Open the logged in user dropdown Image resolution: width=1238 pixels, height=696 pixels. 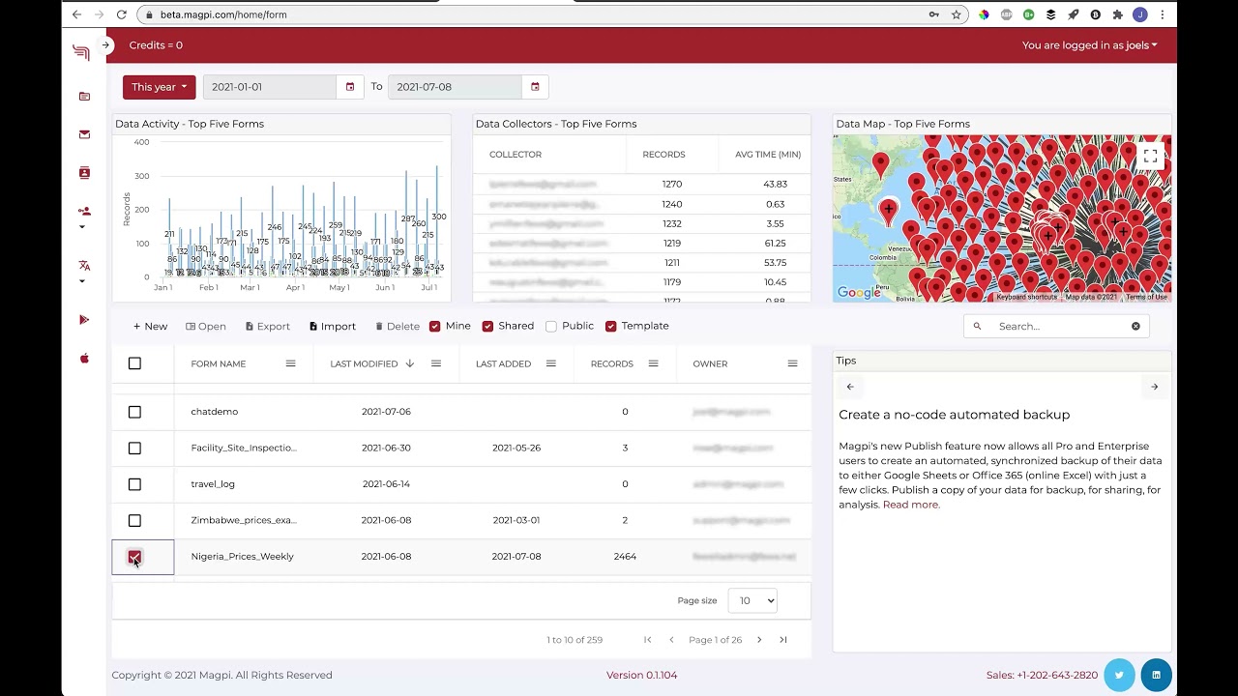(x=1090, y=45)
